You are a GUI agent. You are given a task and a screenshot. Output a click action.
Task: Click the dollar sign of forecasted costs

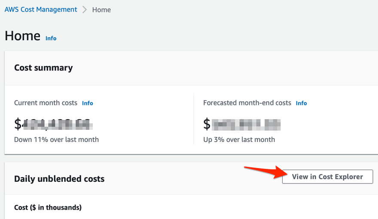207,124
